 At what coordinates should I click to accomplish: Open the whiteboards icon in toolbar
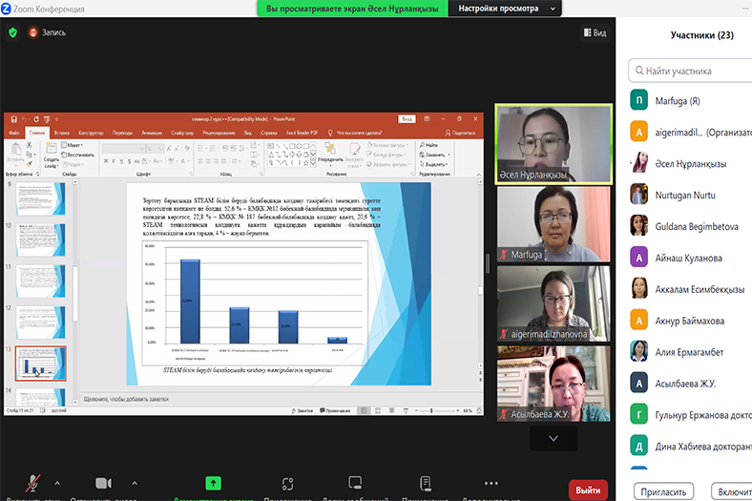(355, 485)
